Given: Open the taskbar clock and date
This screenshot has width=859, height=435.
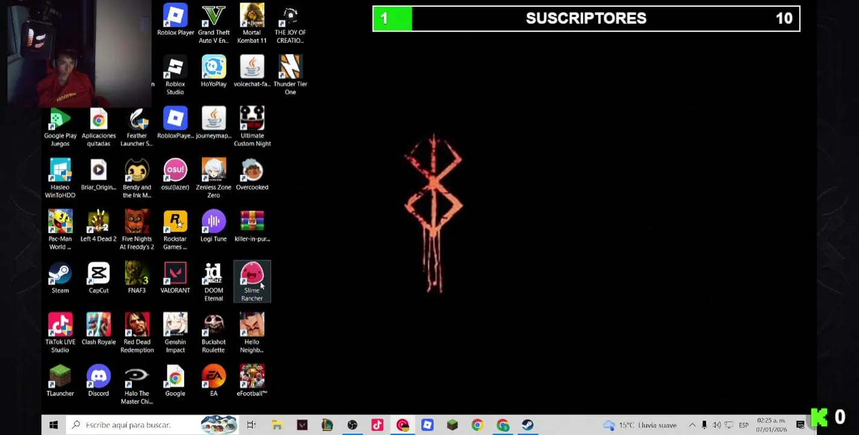Looking at the screenshot, I should tap(771, 425).
